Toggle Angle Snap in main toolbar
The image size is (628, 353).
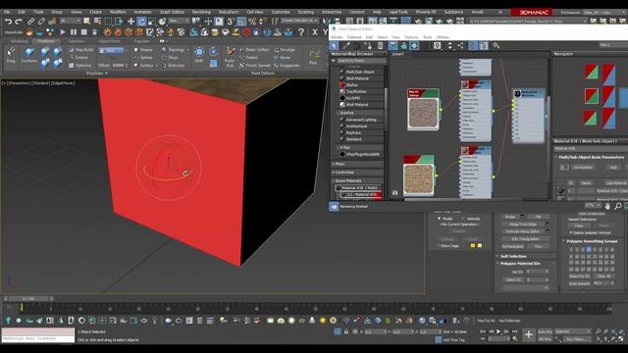point(241,22)
